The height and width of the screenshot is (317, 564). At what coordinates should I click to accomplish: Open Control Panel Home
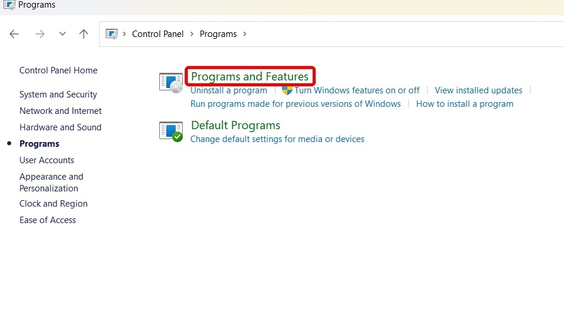(58, 70)
